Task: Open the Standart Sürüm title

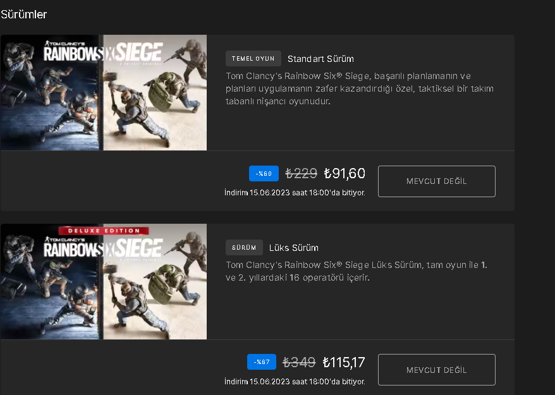Action: (320, 59)
